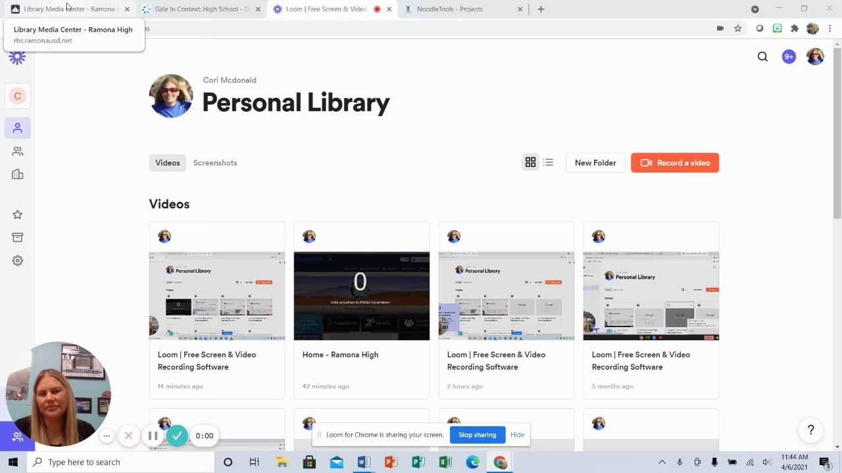842x473 pixels.
Task: Click the New Folder button
Action: click(595, 163)
